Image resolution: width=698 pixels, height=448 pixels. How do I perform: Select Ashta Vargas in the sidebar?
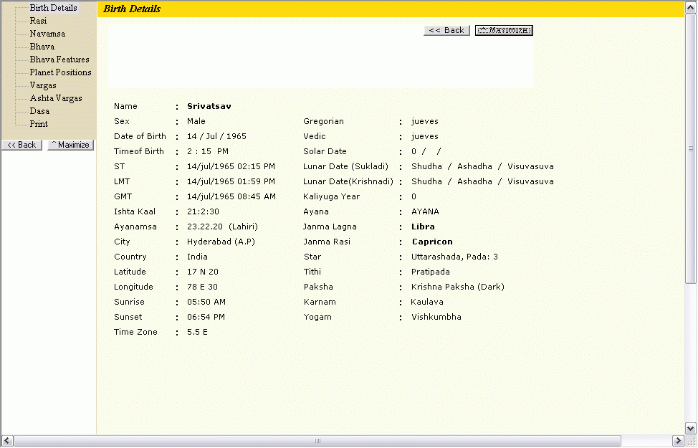tap(56, 98)
